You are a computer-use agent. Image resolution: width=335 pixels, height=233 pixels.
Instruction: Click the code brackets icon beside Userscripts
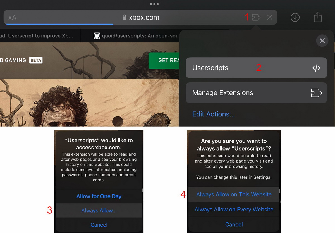click(316, 68)
